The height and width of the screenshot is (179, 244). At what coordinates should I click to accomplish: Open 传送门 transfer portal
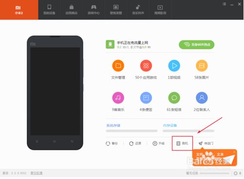(206, 143)
